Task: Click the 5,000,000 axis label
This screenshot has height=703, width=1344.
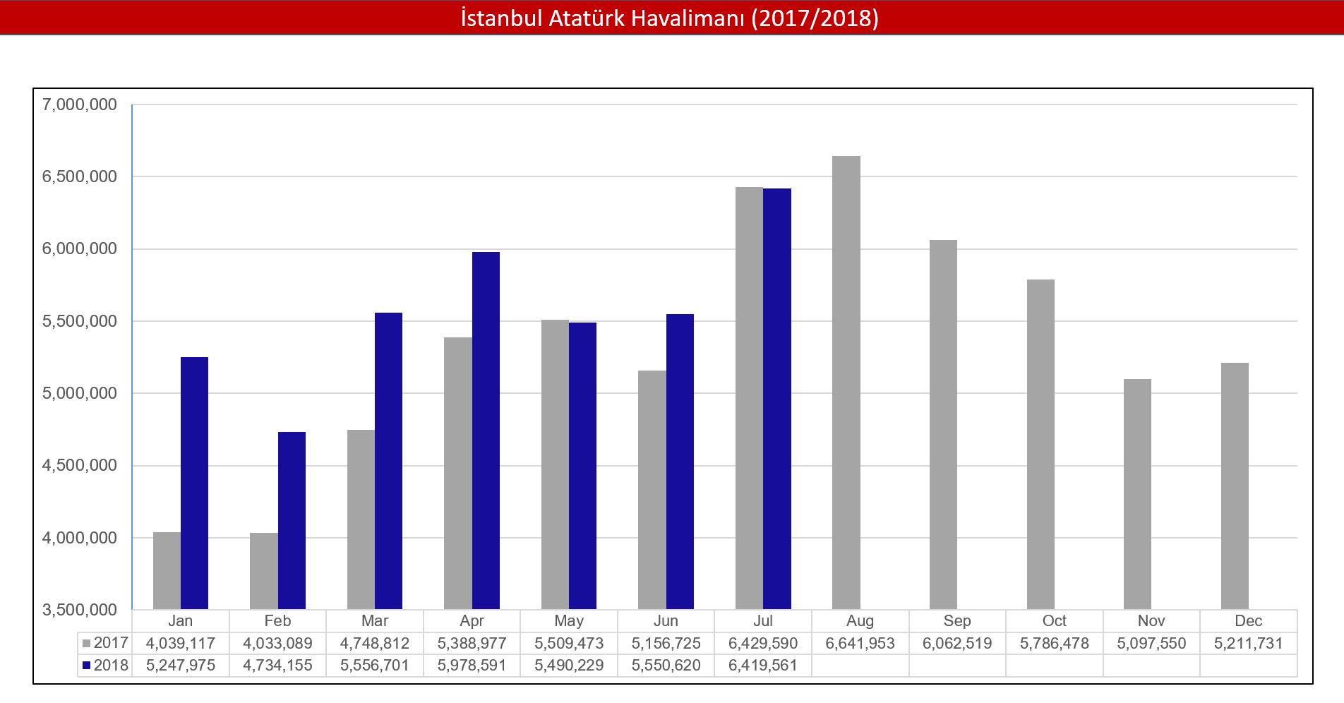Action: click(80, 394)
